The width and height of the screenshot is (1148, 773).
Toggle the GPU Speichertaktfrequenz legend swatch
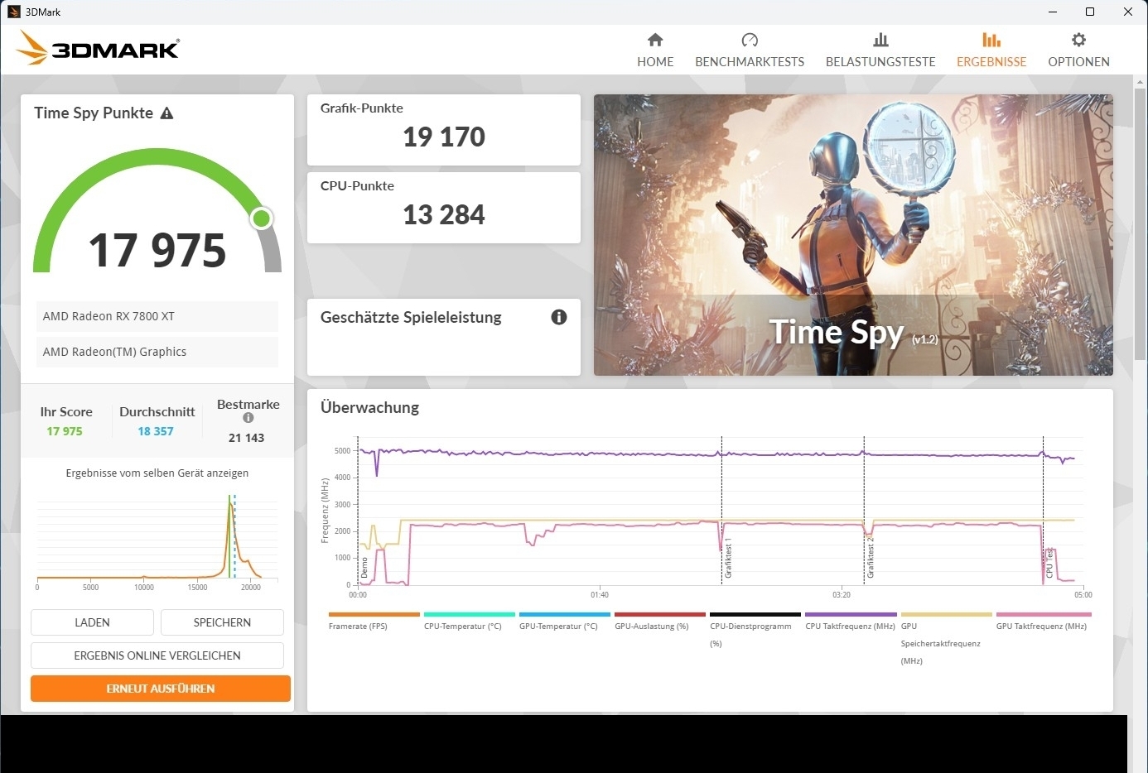(947, 614)
